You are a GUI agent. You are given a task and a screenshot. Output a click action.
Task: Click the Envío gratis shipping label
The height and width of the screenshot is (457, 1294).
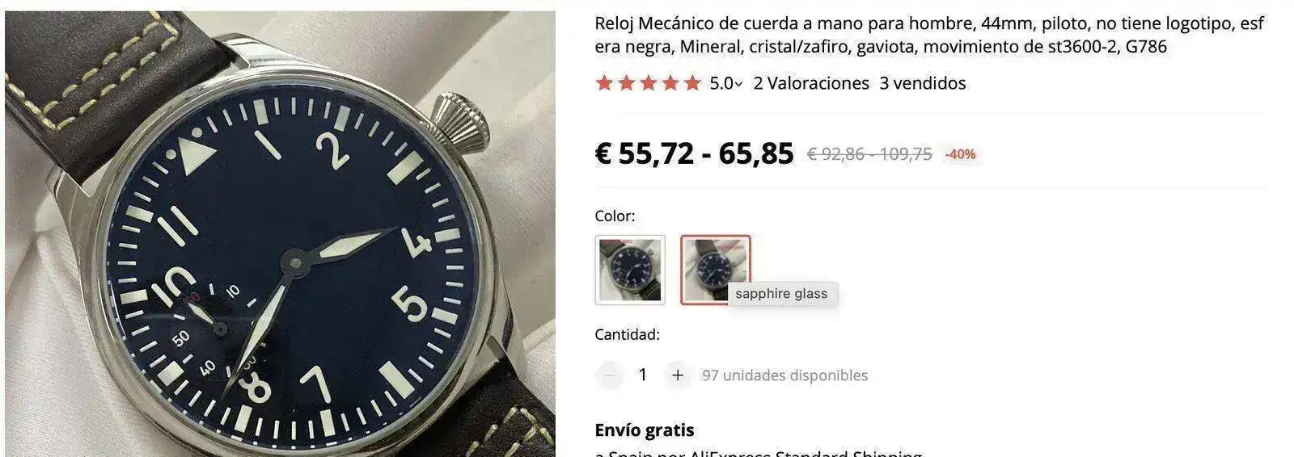click(x=645, y=430)
